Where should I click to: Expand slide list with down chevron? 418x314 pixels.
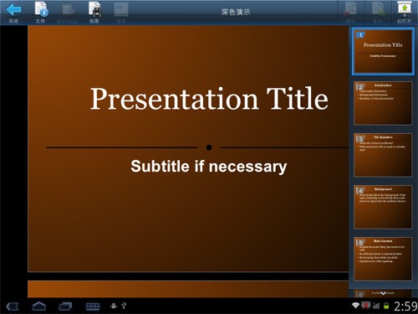coord(383,293)
